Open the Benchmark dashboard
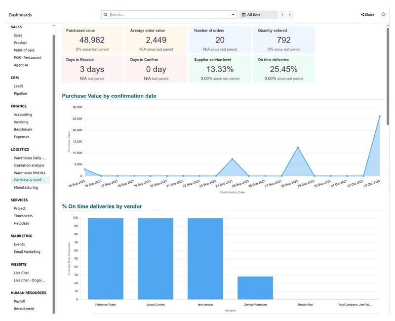The image size is (395, 321). point(23,129)
